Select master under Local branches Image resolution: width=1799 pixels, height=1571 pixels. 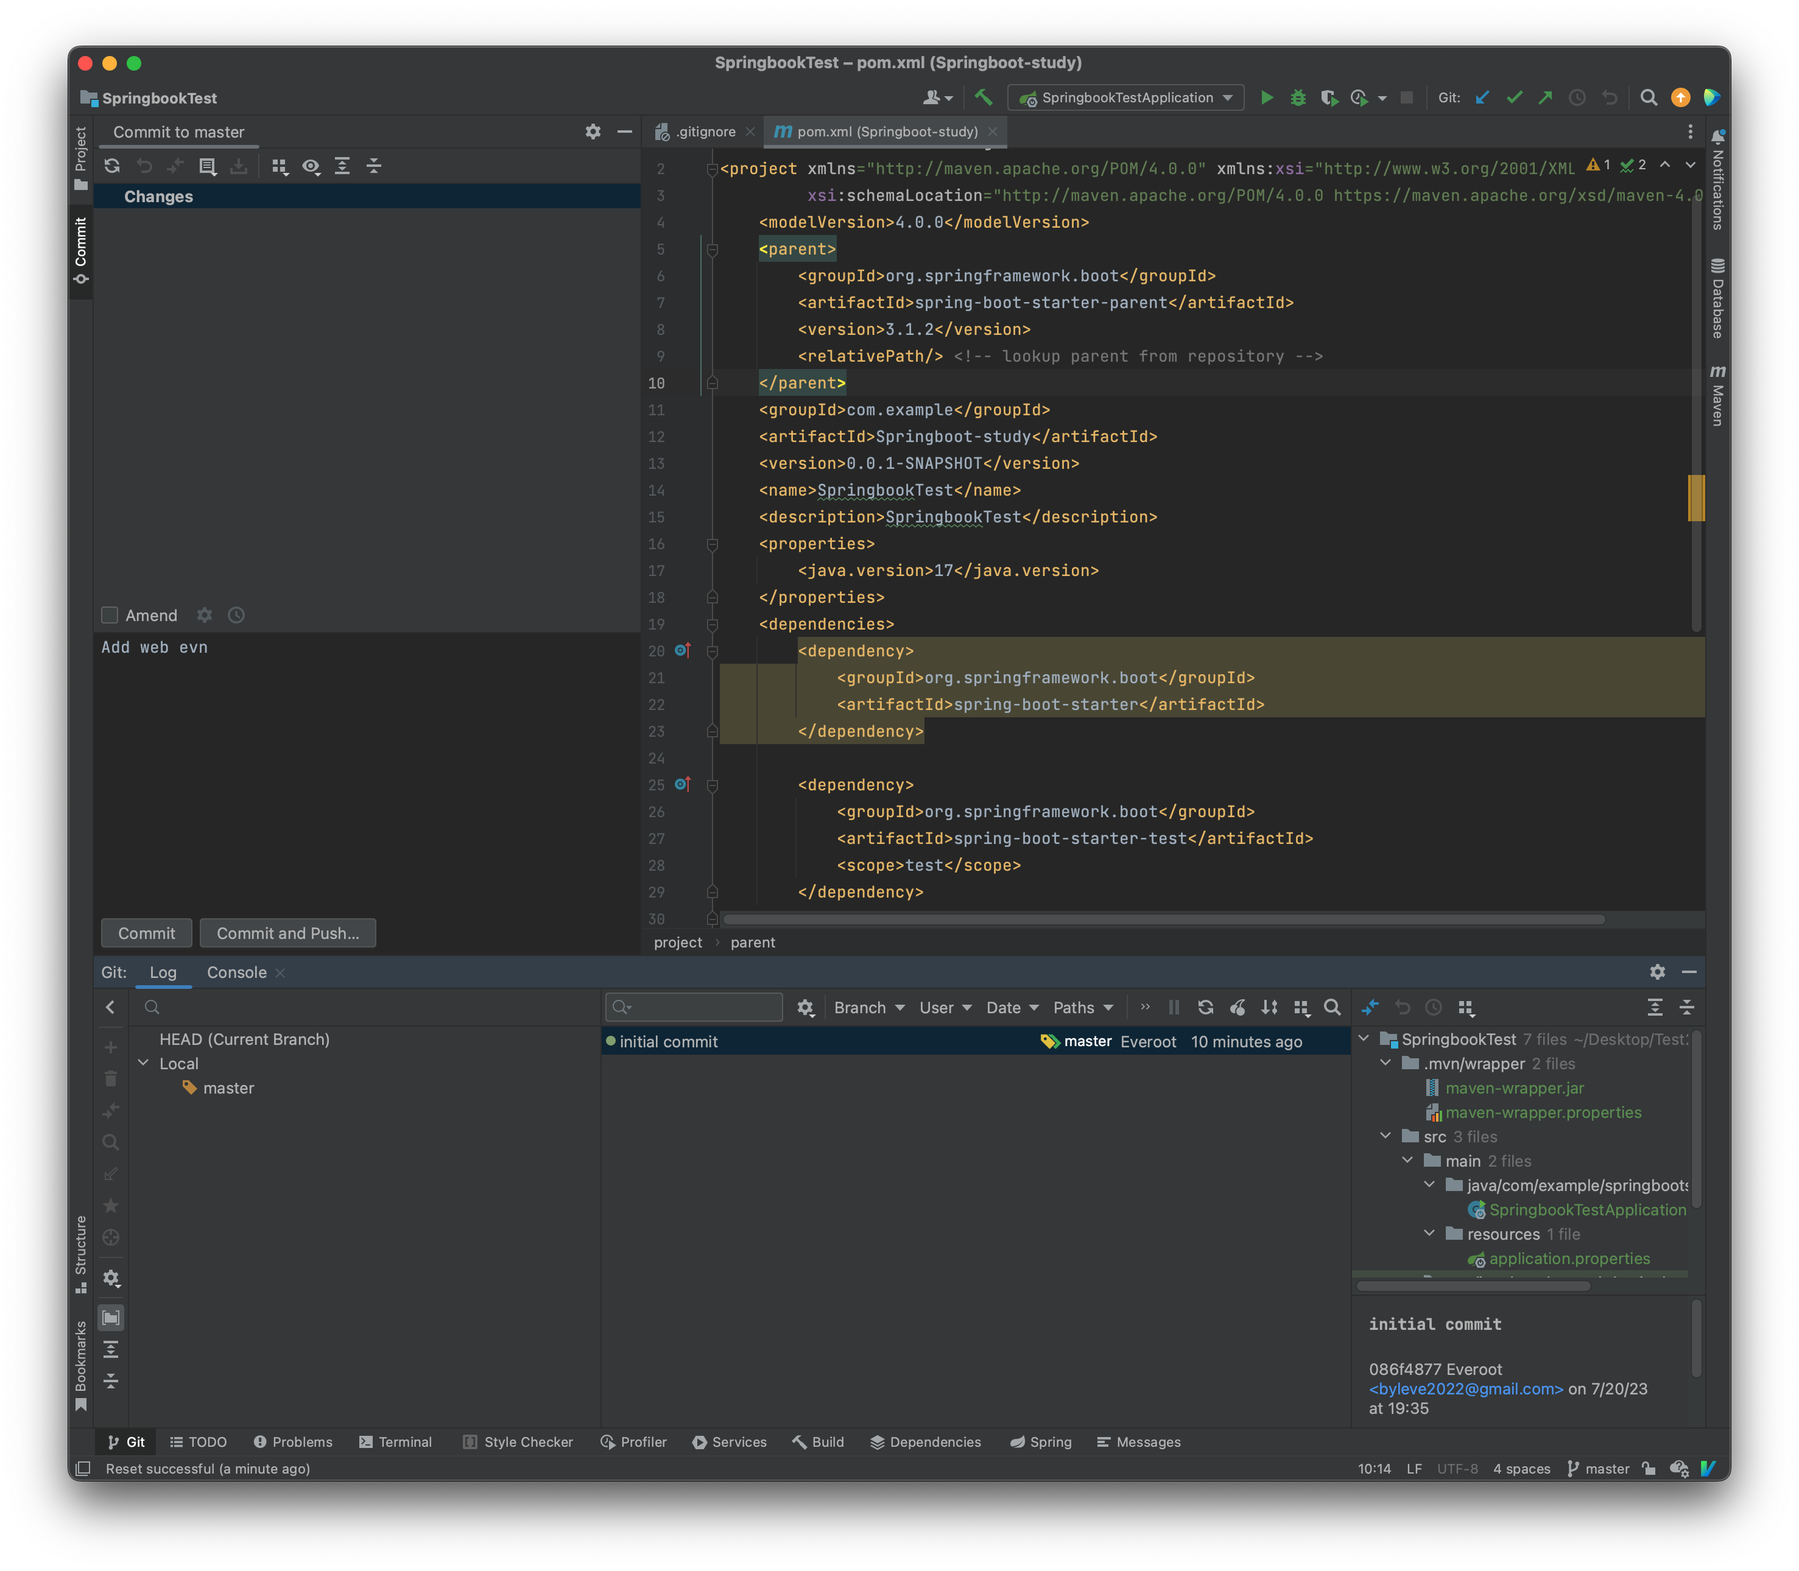click(228, 1088)
